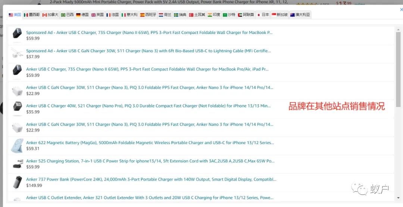Open the Sponsored Ad Anker 511 Lightning Cable link
The image size is (403, 207).
coord(149,51)
